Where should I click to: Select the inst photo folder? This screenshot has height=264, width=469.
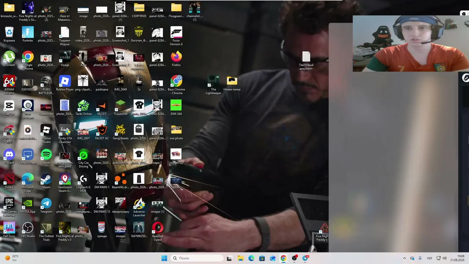176,132
